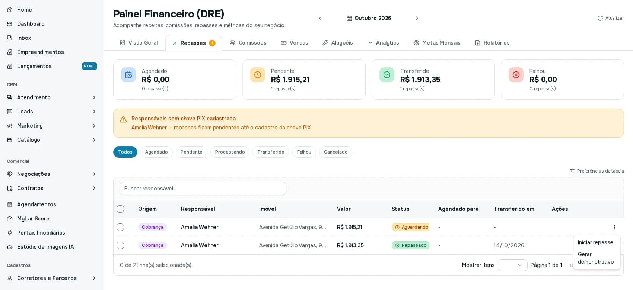Choose Gerar demonstrativo from the menu
Viewport: 633px width, 290px height.
tap(597, 258)
